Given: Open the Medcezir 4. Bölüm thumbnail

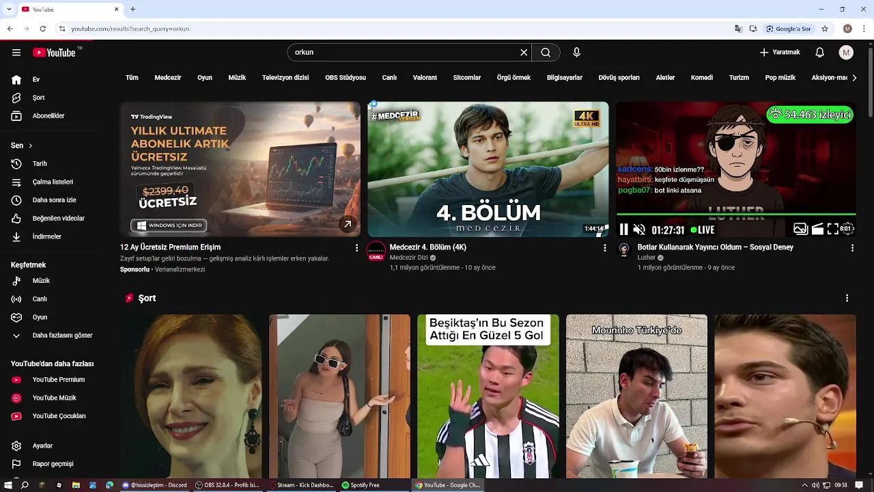Looking at the screenshot, I should click(x=488, y=169).
